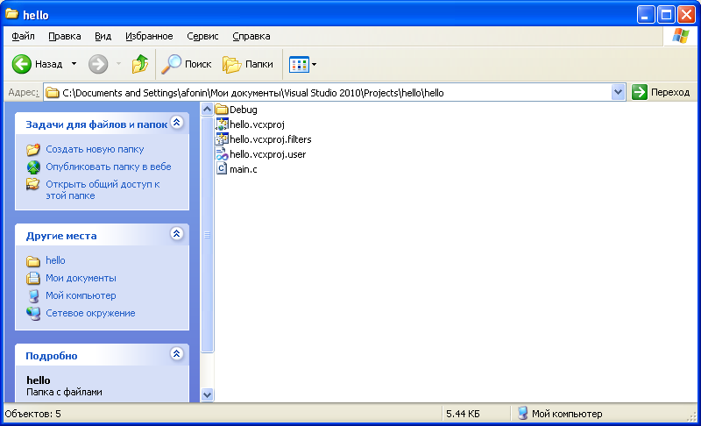
Task: Collapse the Задачи для файлов и папок panel
Action: (177, 123)
